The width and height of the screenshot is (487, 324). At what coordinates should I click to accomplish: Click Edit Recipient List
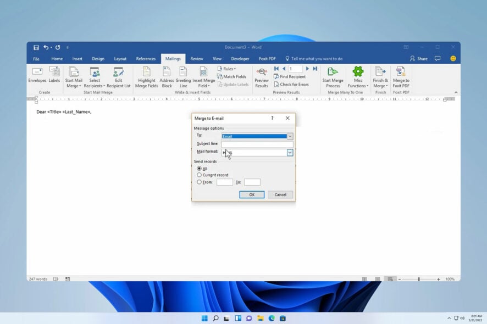coord(119,77)
